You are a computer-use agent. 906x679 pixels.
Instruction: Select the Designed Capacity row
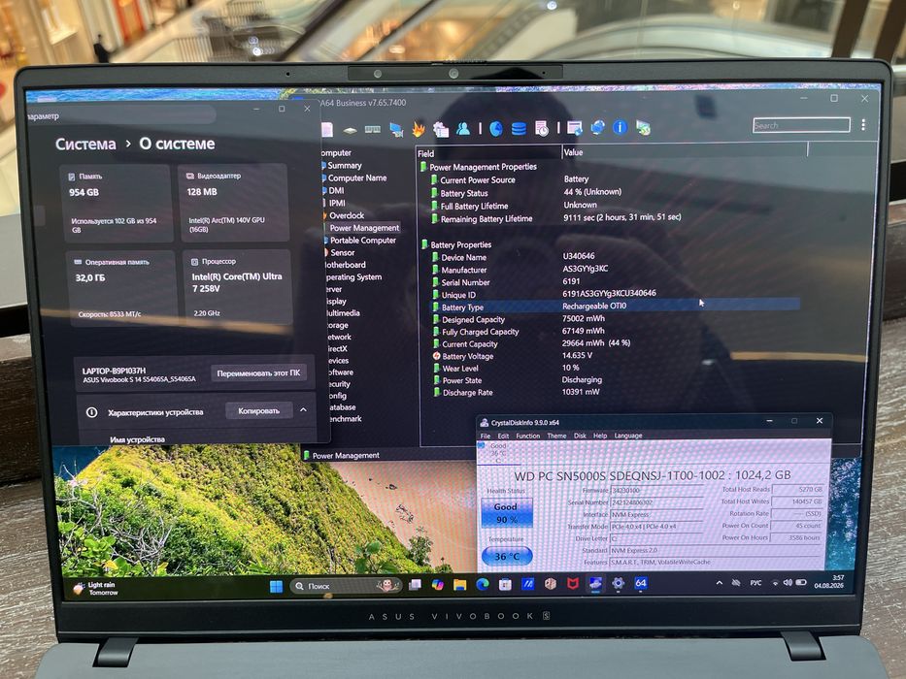pyautogui.click(x=616, y=319)
